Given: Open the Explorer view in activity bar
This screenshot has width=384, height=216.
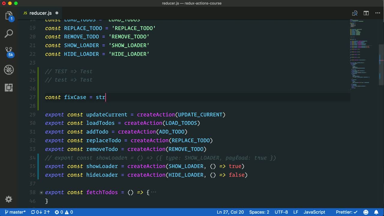Looking at the screenshot, I should pos(9,16).
